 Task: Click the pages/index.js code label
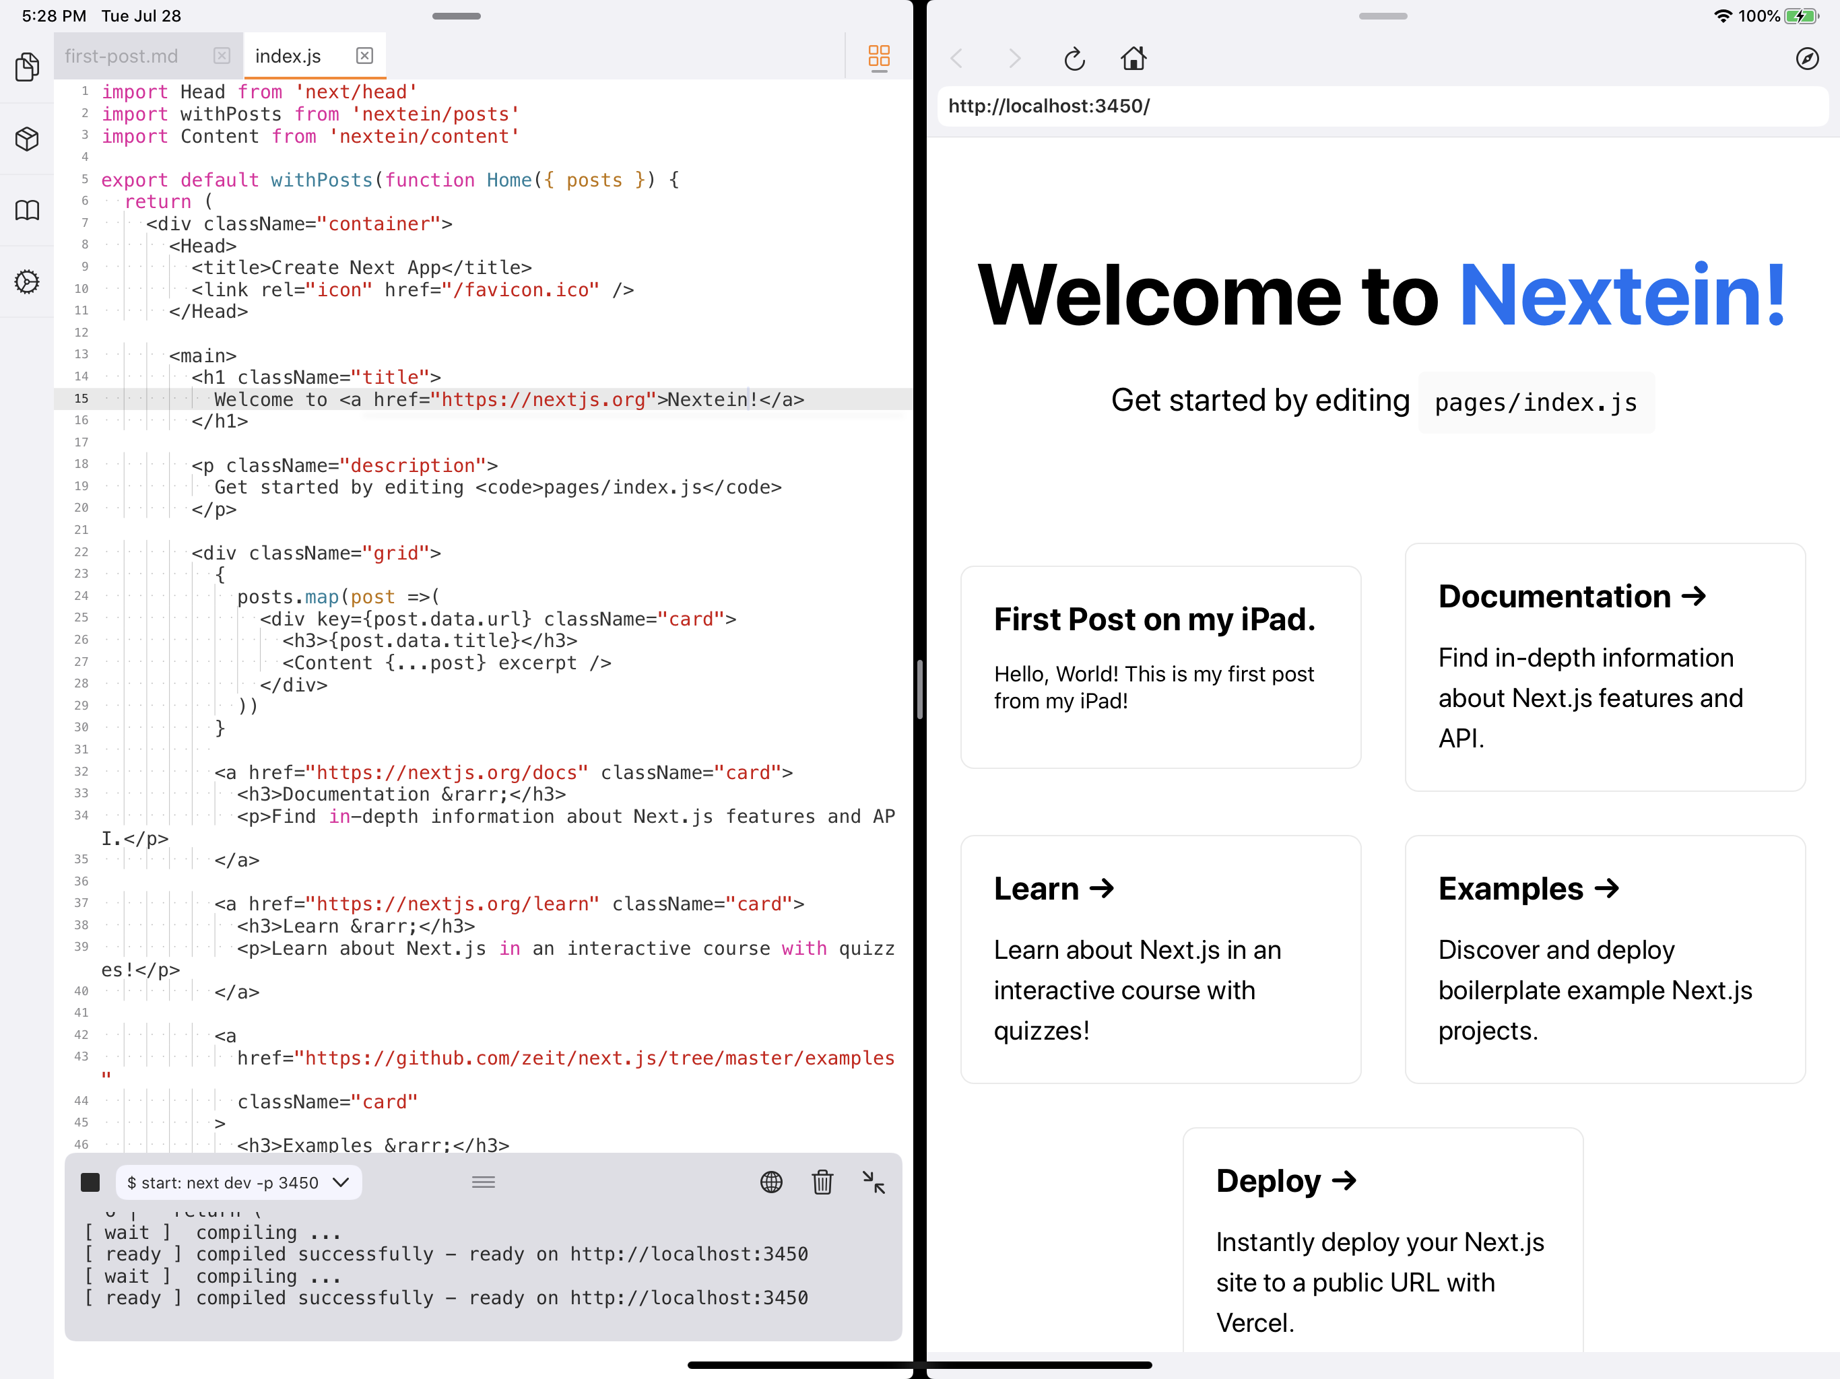pyautogui.click(x=1536, y=403)
